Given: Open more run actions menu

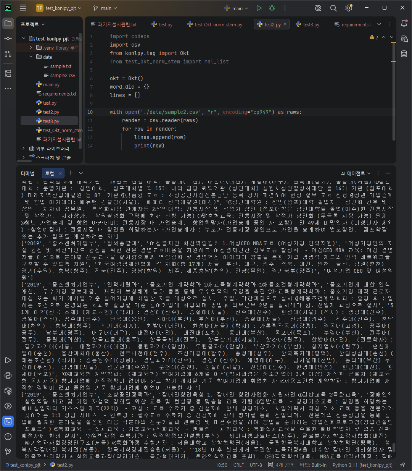Looking at the screenshot, I should (285, 8).
